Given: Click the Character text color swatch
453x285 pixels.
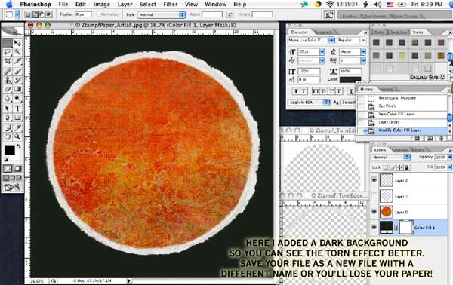Looking at the screenshot, I should coord(350,79).
